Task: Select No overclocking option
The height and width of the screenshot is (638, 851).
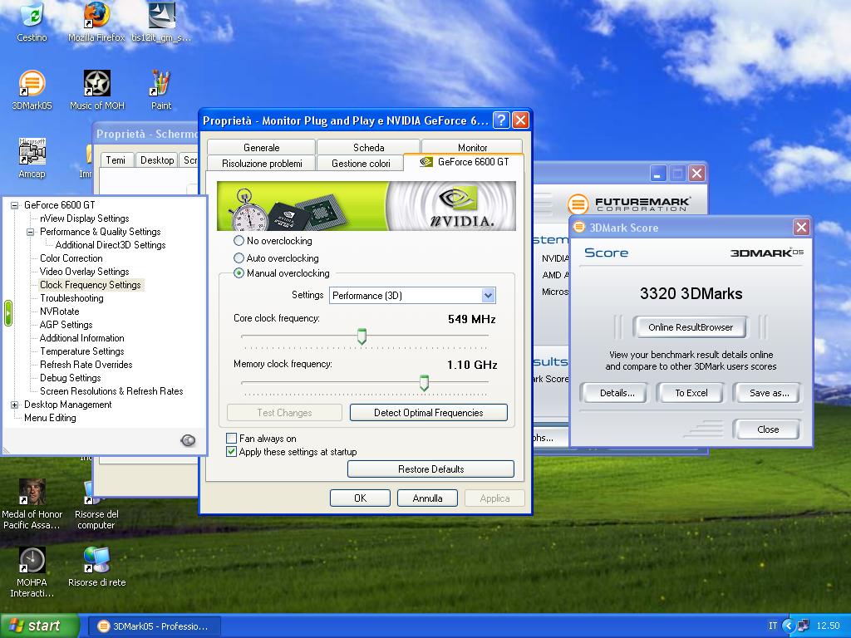Action: [x=273, y=240]
